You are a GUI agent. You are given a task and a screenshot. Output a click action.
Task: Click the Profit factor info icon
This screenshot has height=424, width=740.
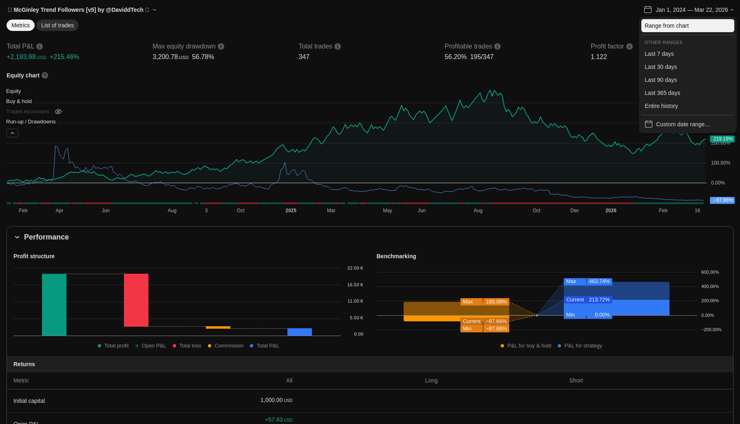pos(630,46)
